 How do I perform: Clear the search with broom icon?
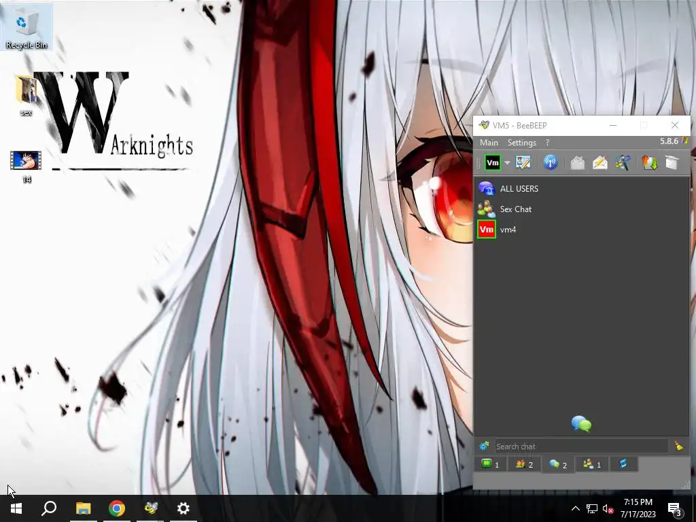[679, 446]
